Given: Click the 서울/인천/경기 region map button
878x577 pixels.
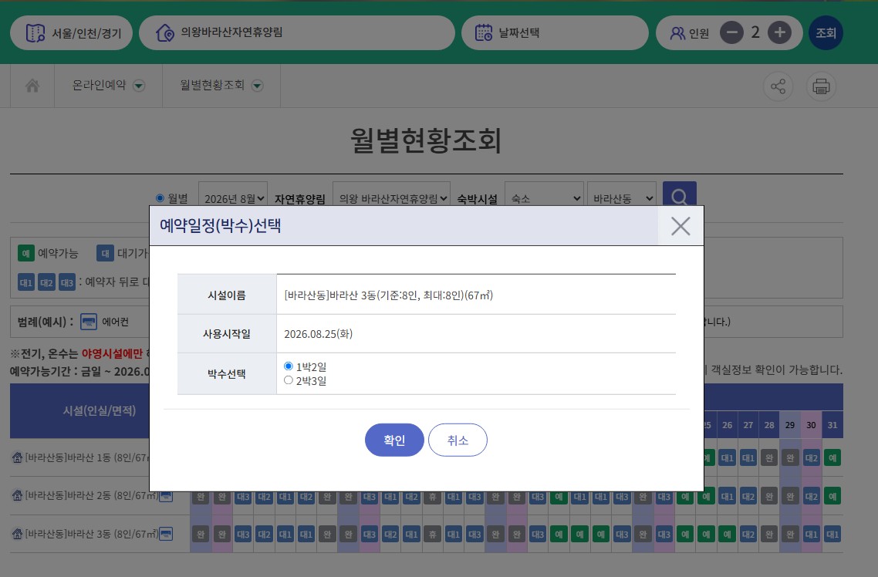Looking at the screenshot, I should (x=71, y=32).
